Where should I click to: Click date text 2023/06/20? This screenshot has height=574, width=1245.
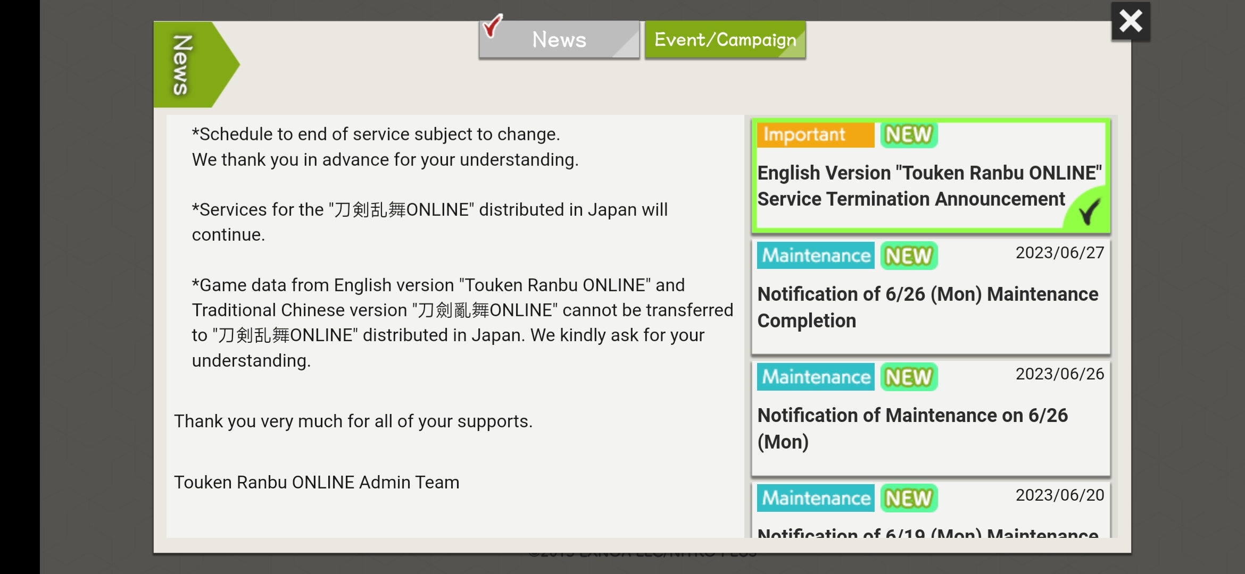1060,495
